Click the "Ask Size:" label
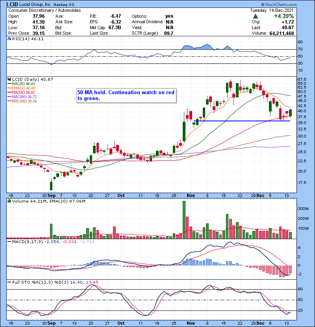 pyautogui.click(x=64, y=22)
